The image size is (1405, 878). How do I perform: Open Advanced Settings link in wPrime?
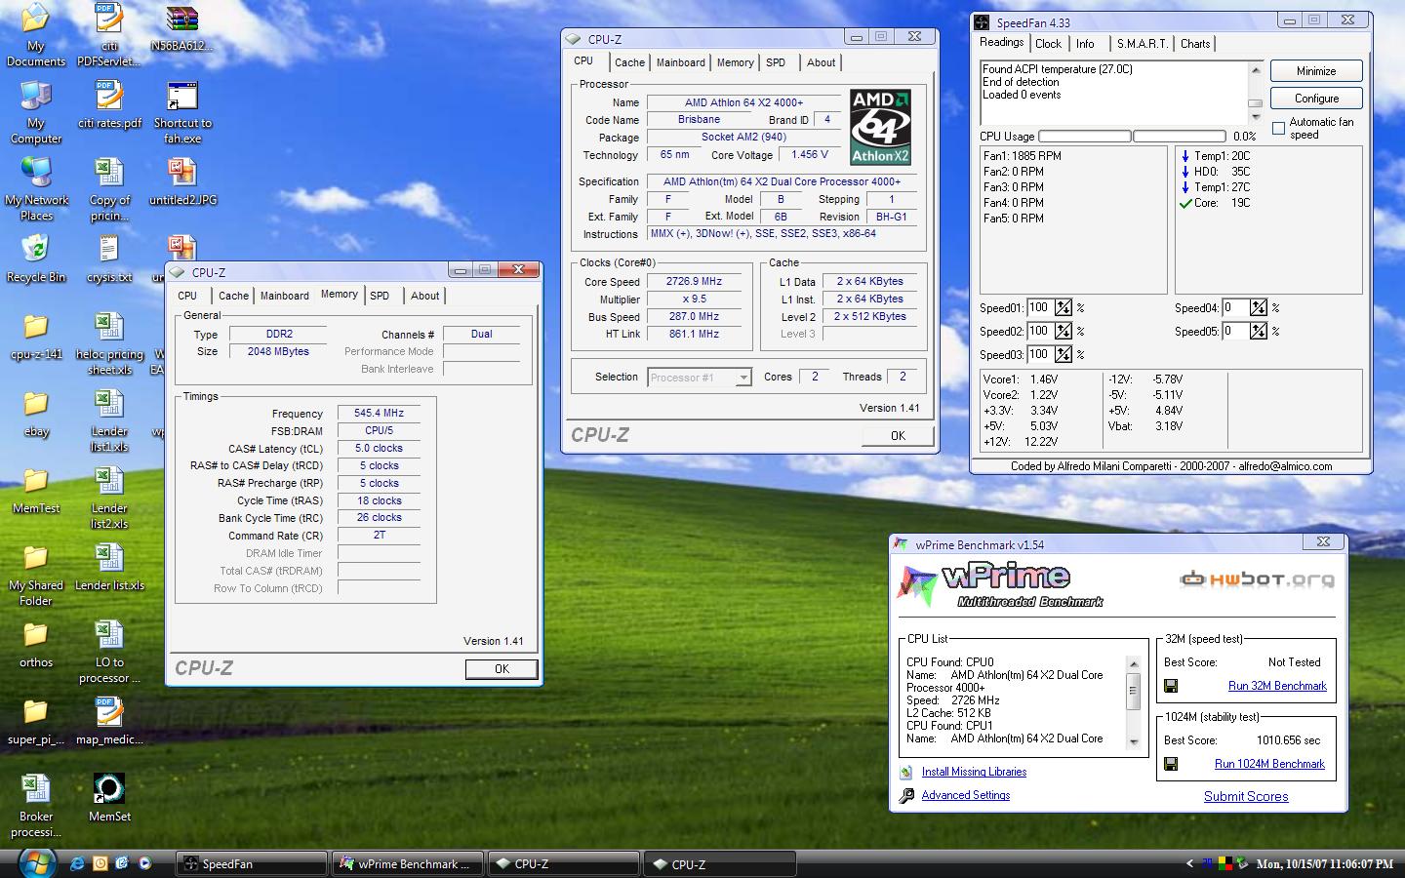[966, 795]
